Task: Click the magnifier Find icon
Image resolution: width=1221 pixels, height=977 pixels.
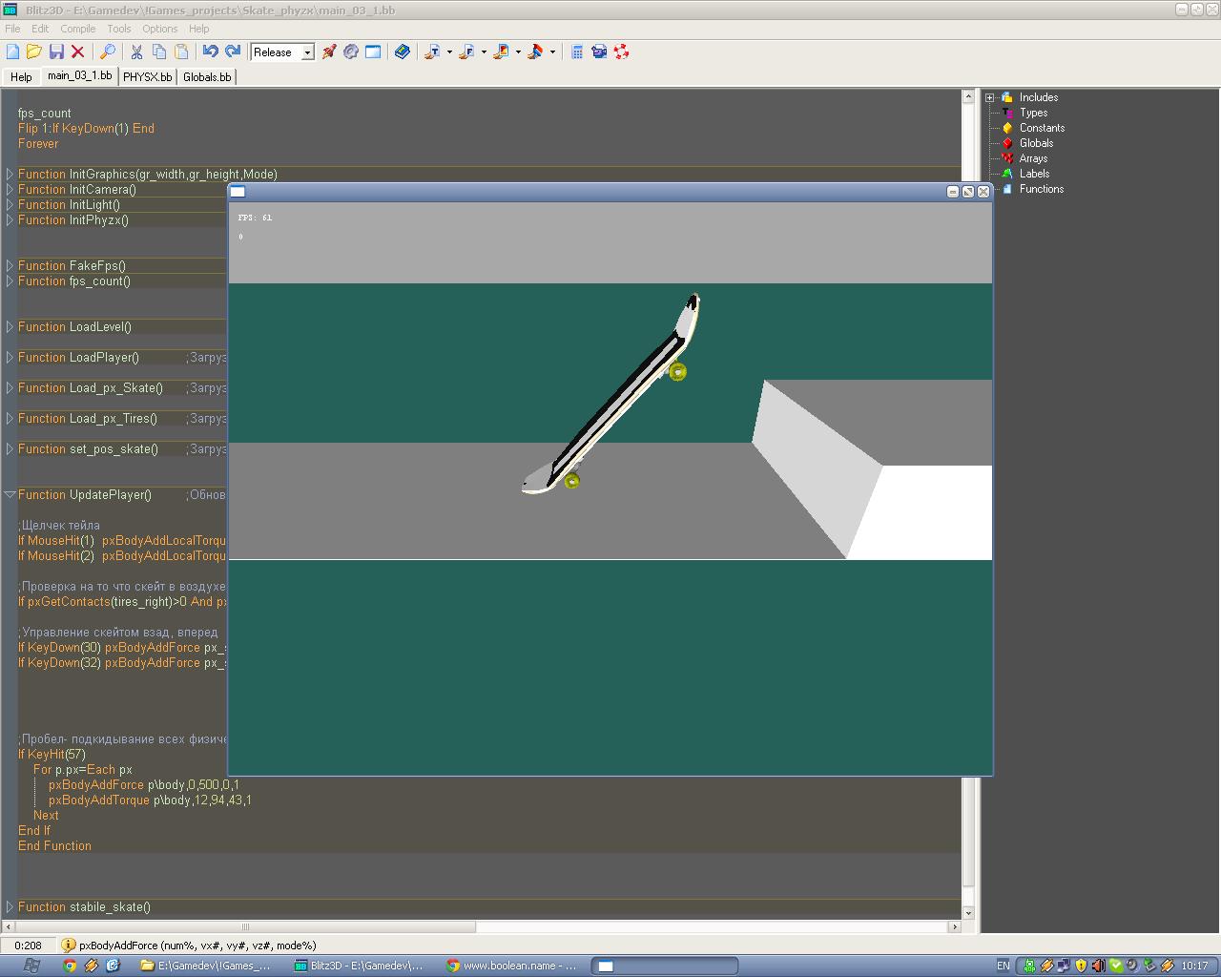Action: tap(108, 52)
